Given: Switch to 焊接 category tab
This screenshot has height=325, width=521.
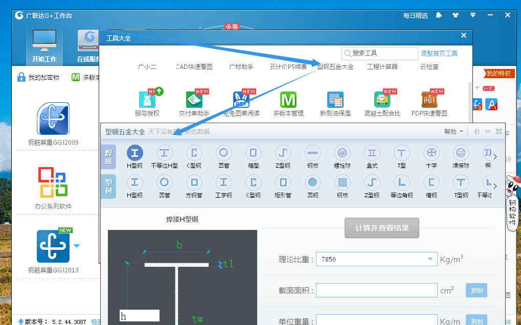Looking at the screenshot, I should click(108, 157).
